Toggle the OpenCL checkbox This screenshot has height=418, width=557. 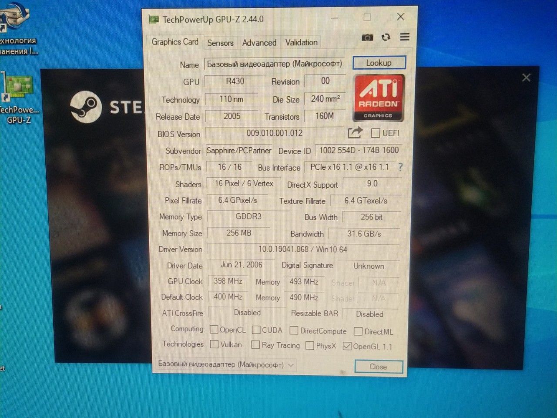[x=214, y=330]
